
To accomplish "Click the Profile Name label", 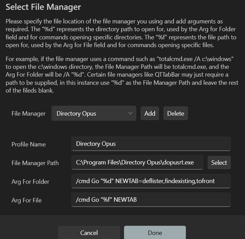I will coord(29,144).
